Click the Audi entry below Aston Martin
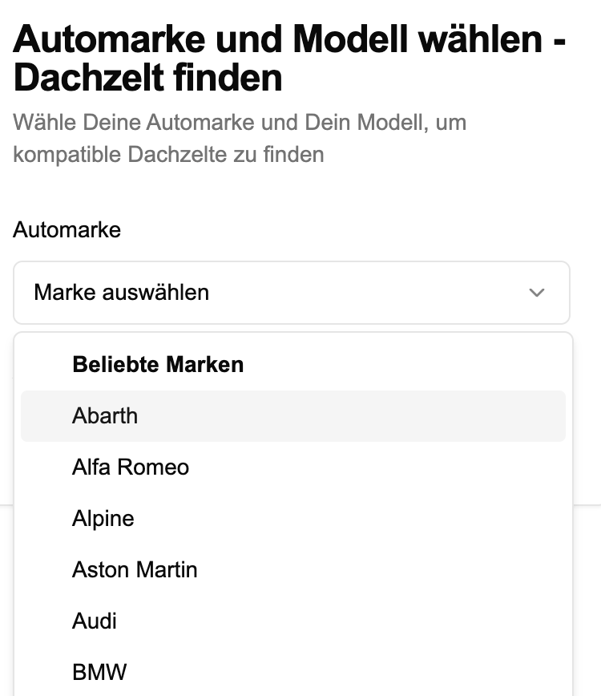The height and width of the screenshot is (696, 601). [95, 621]
